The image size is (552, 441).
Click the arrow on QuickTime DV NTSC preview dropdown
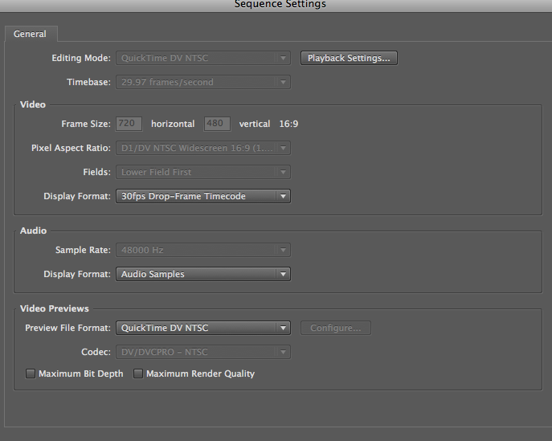tap(282, 328)
